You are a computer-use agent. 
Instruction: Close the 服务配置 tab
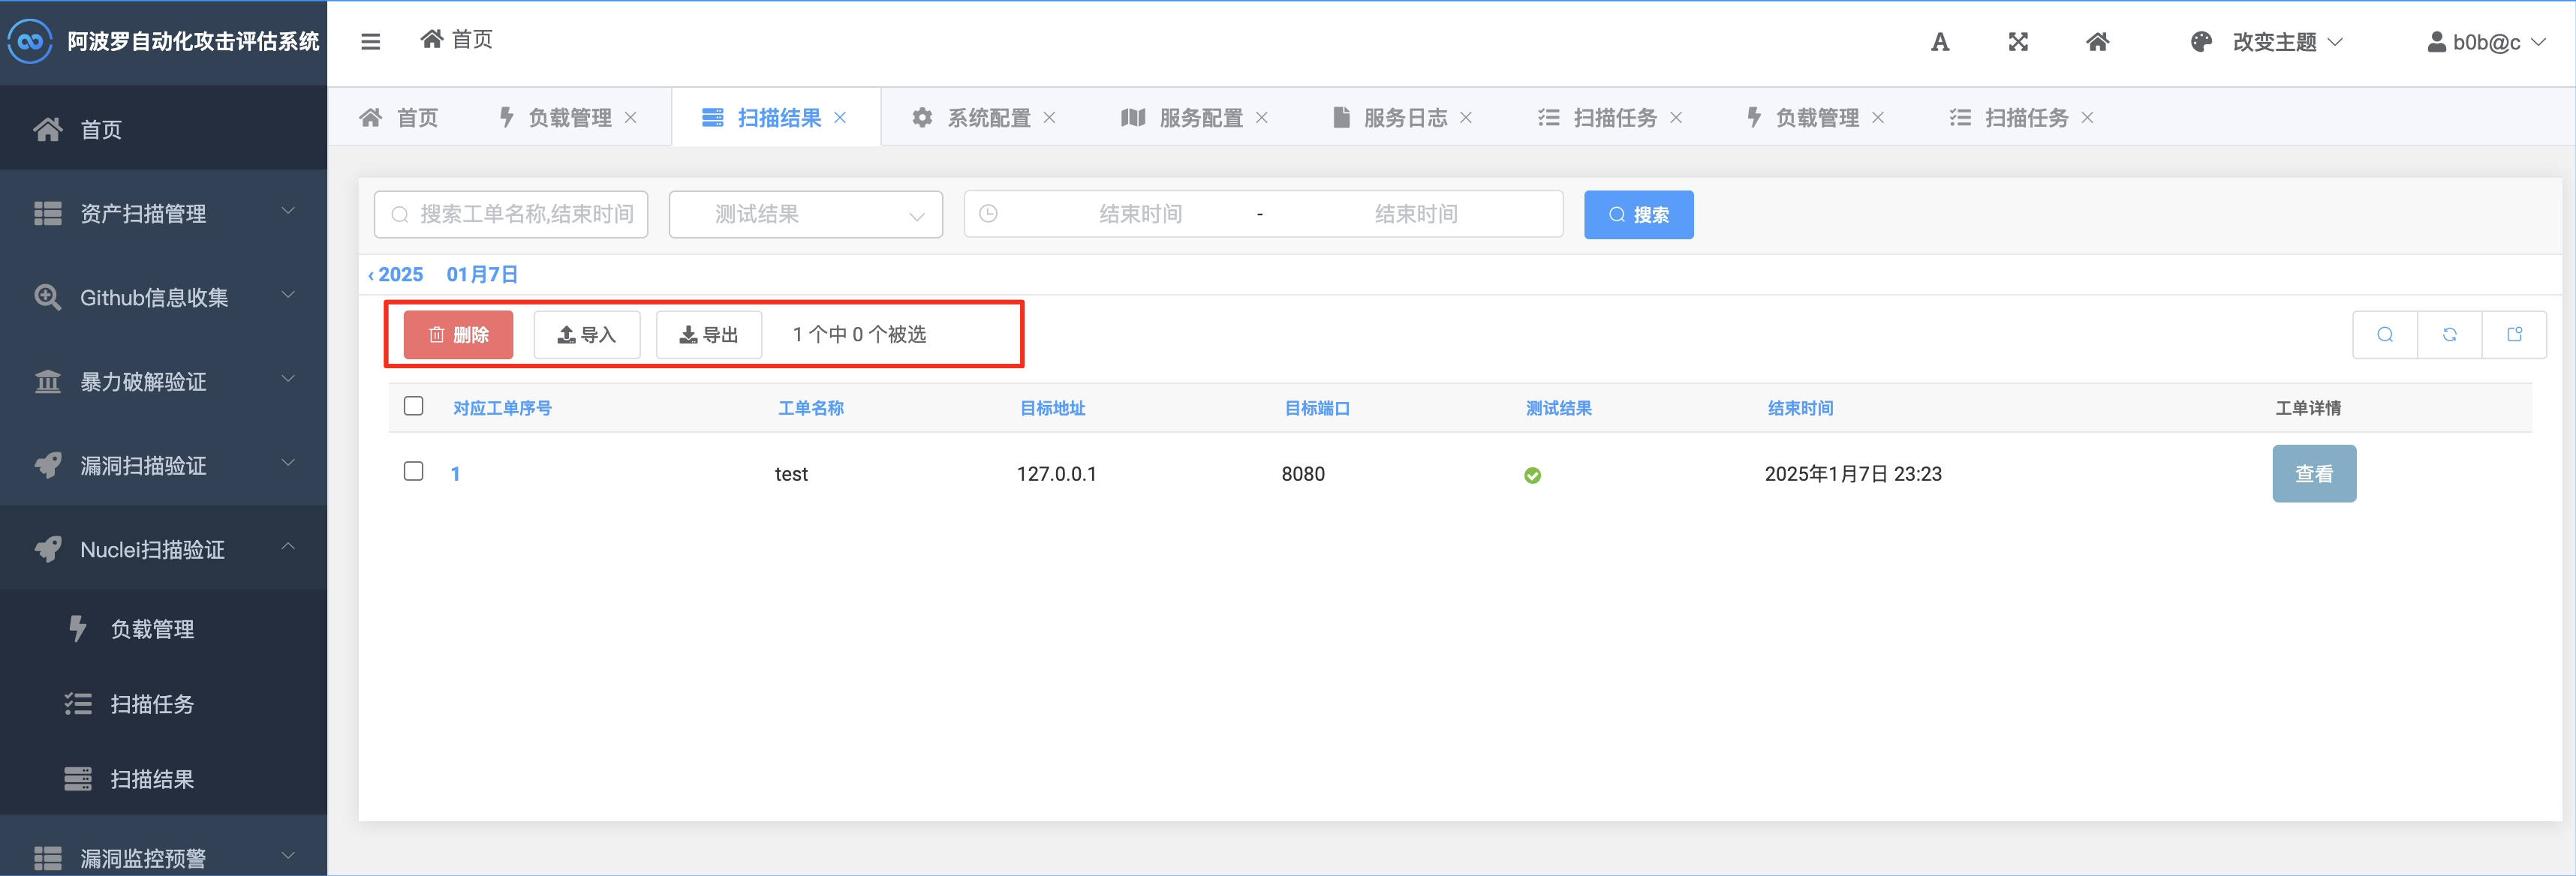pyautogui.click(x=1262, y=118)
